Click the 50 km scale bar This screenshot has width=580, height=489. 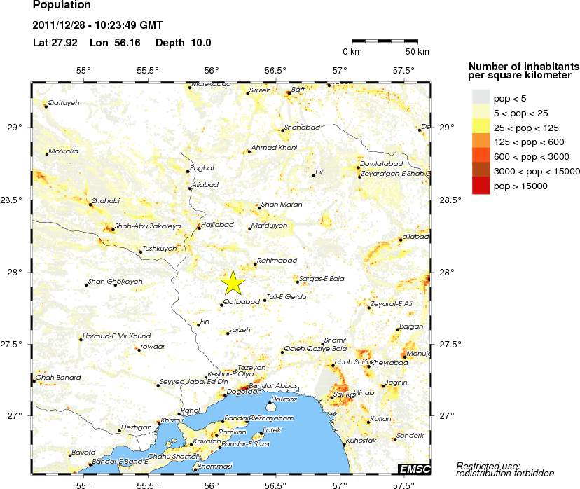[385, 42]
